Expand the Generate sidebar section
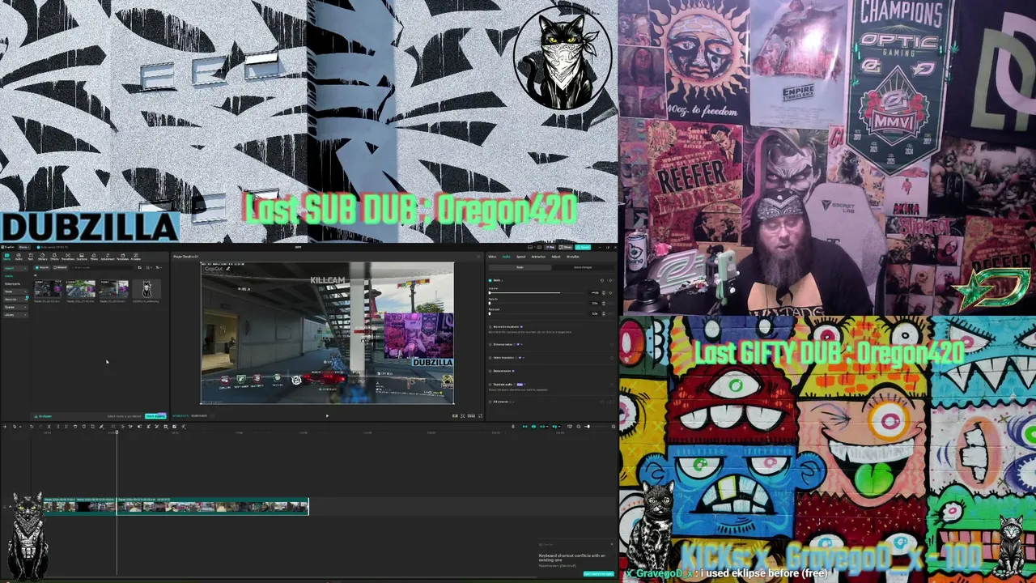Viewport: 1036px width, 583px height. tap(15, 300)
